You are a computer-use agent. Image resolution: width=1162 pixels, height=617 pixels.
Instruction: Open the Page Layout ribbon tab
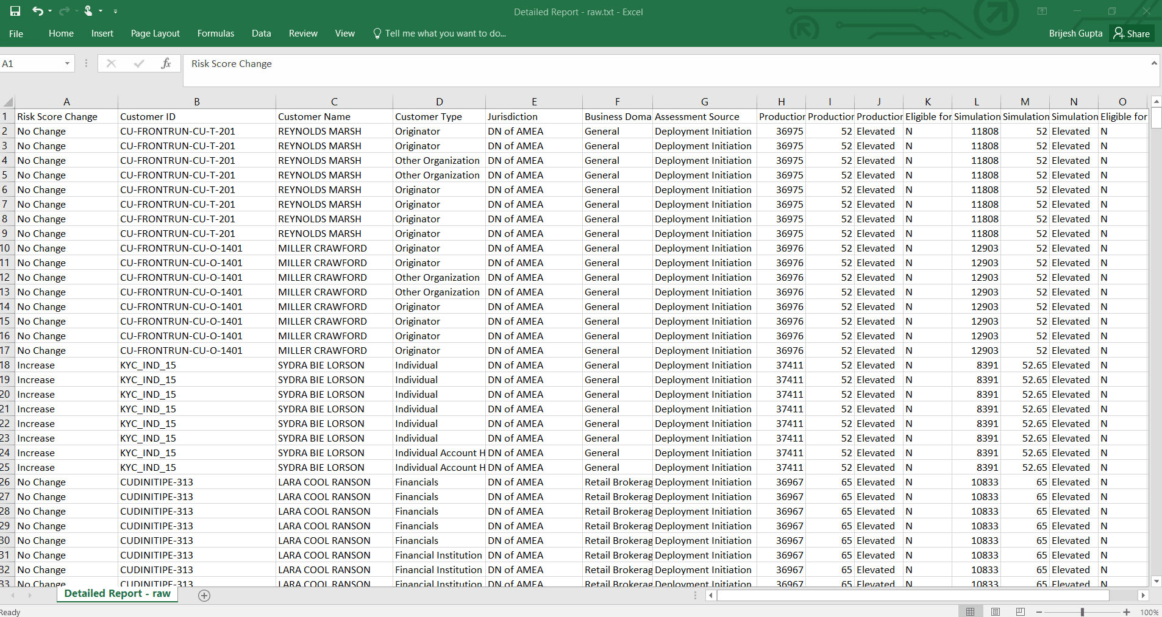[155, 33]
